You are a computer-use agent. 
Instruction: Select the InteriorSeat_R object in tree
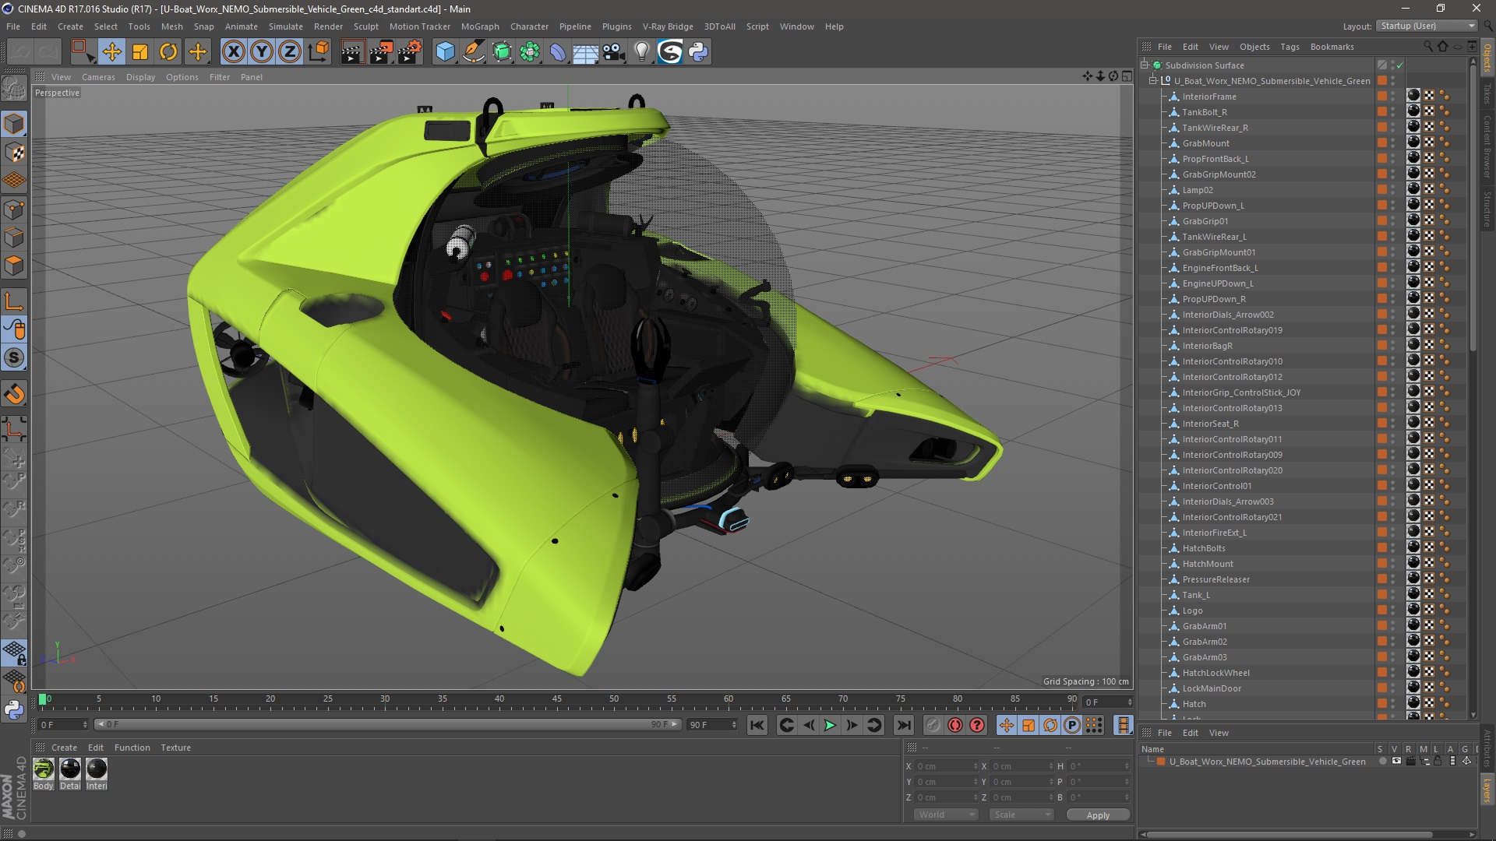1209,424
